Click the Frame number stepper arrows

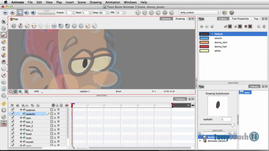click(74, 13)
